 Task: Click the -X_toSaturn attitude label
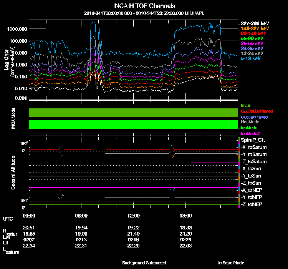point(254,147)
